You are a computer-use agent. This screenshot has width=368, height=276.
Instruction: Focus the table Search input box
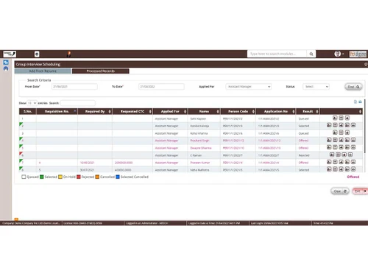click(x=78, y=103)
